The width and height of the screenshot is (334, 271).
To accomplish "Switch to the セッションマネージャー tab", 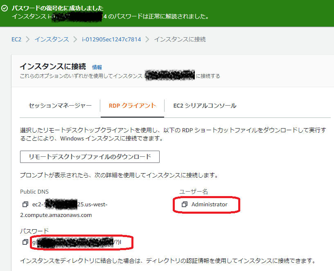I will (x=60, y=106).
